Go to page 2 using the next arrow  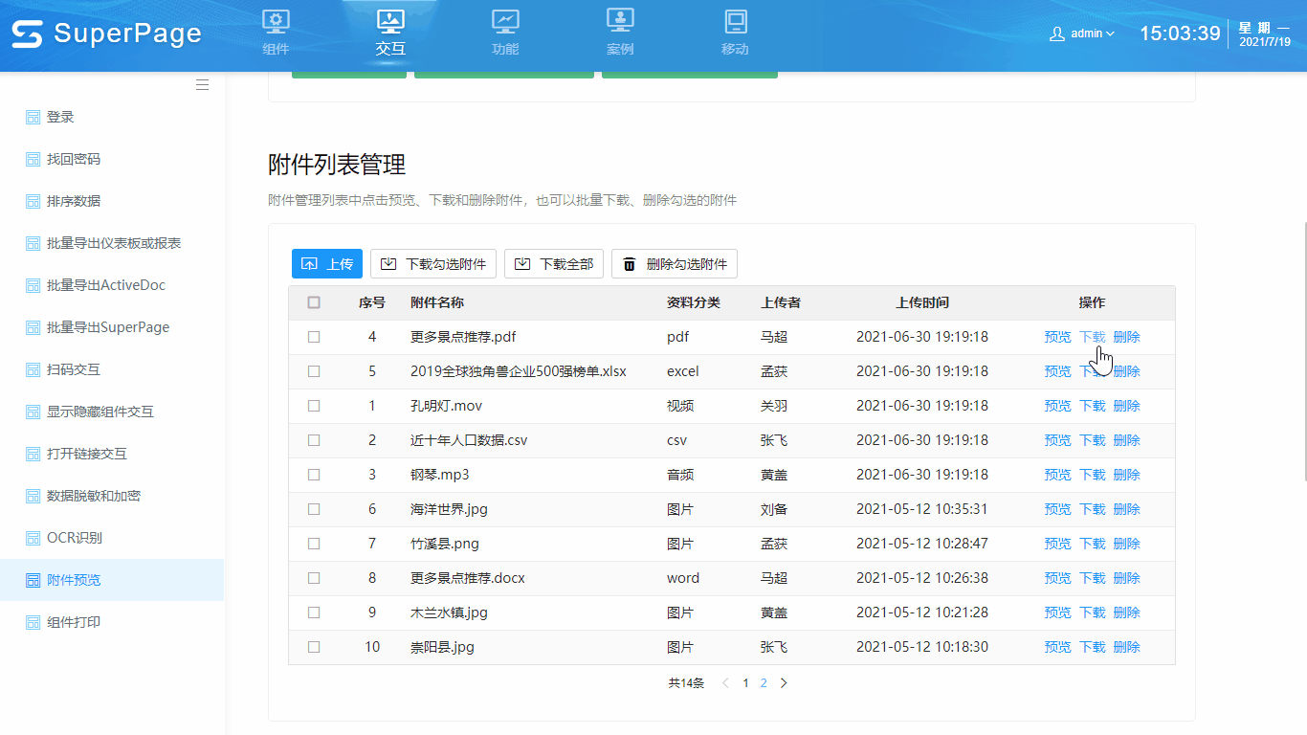(x=784, y=682)
